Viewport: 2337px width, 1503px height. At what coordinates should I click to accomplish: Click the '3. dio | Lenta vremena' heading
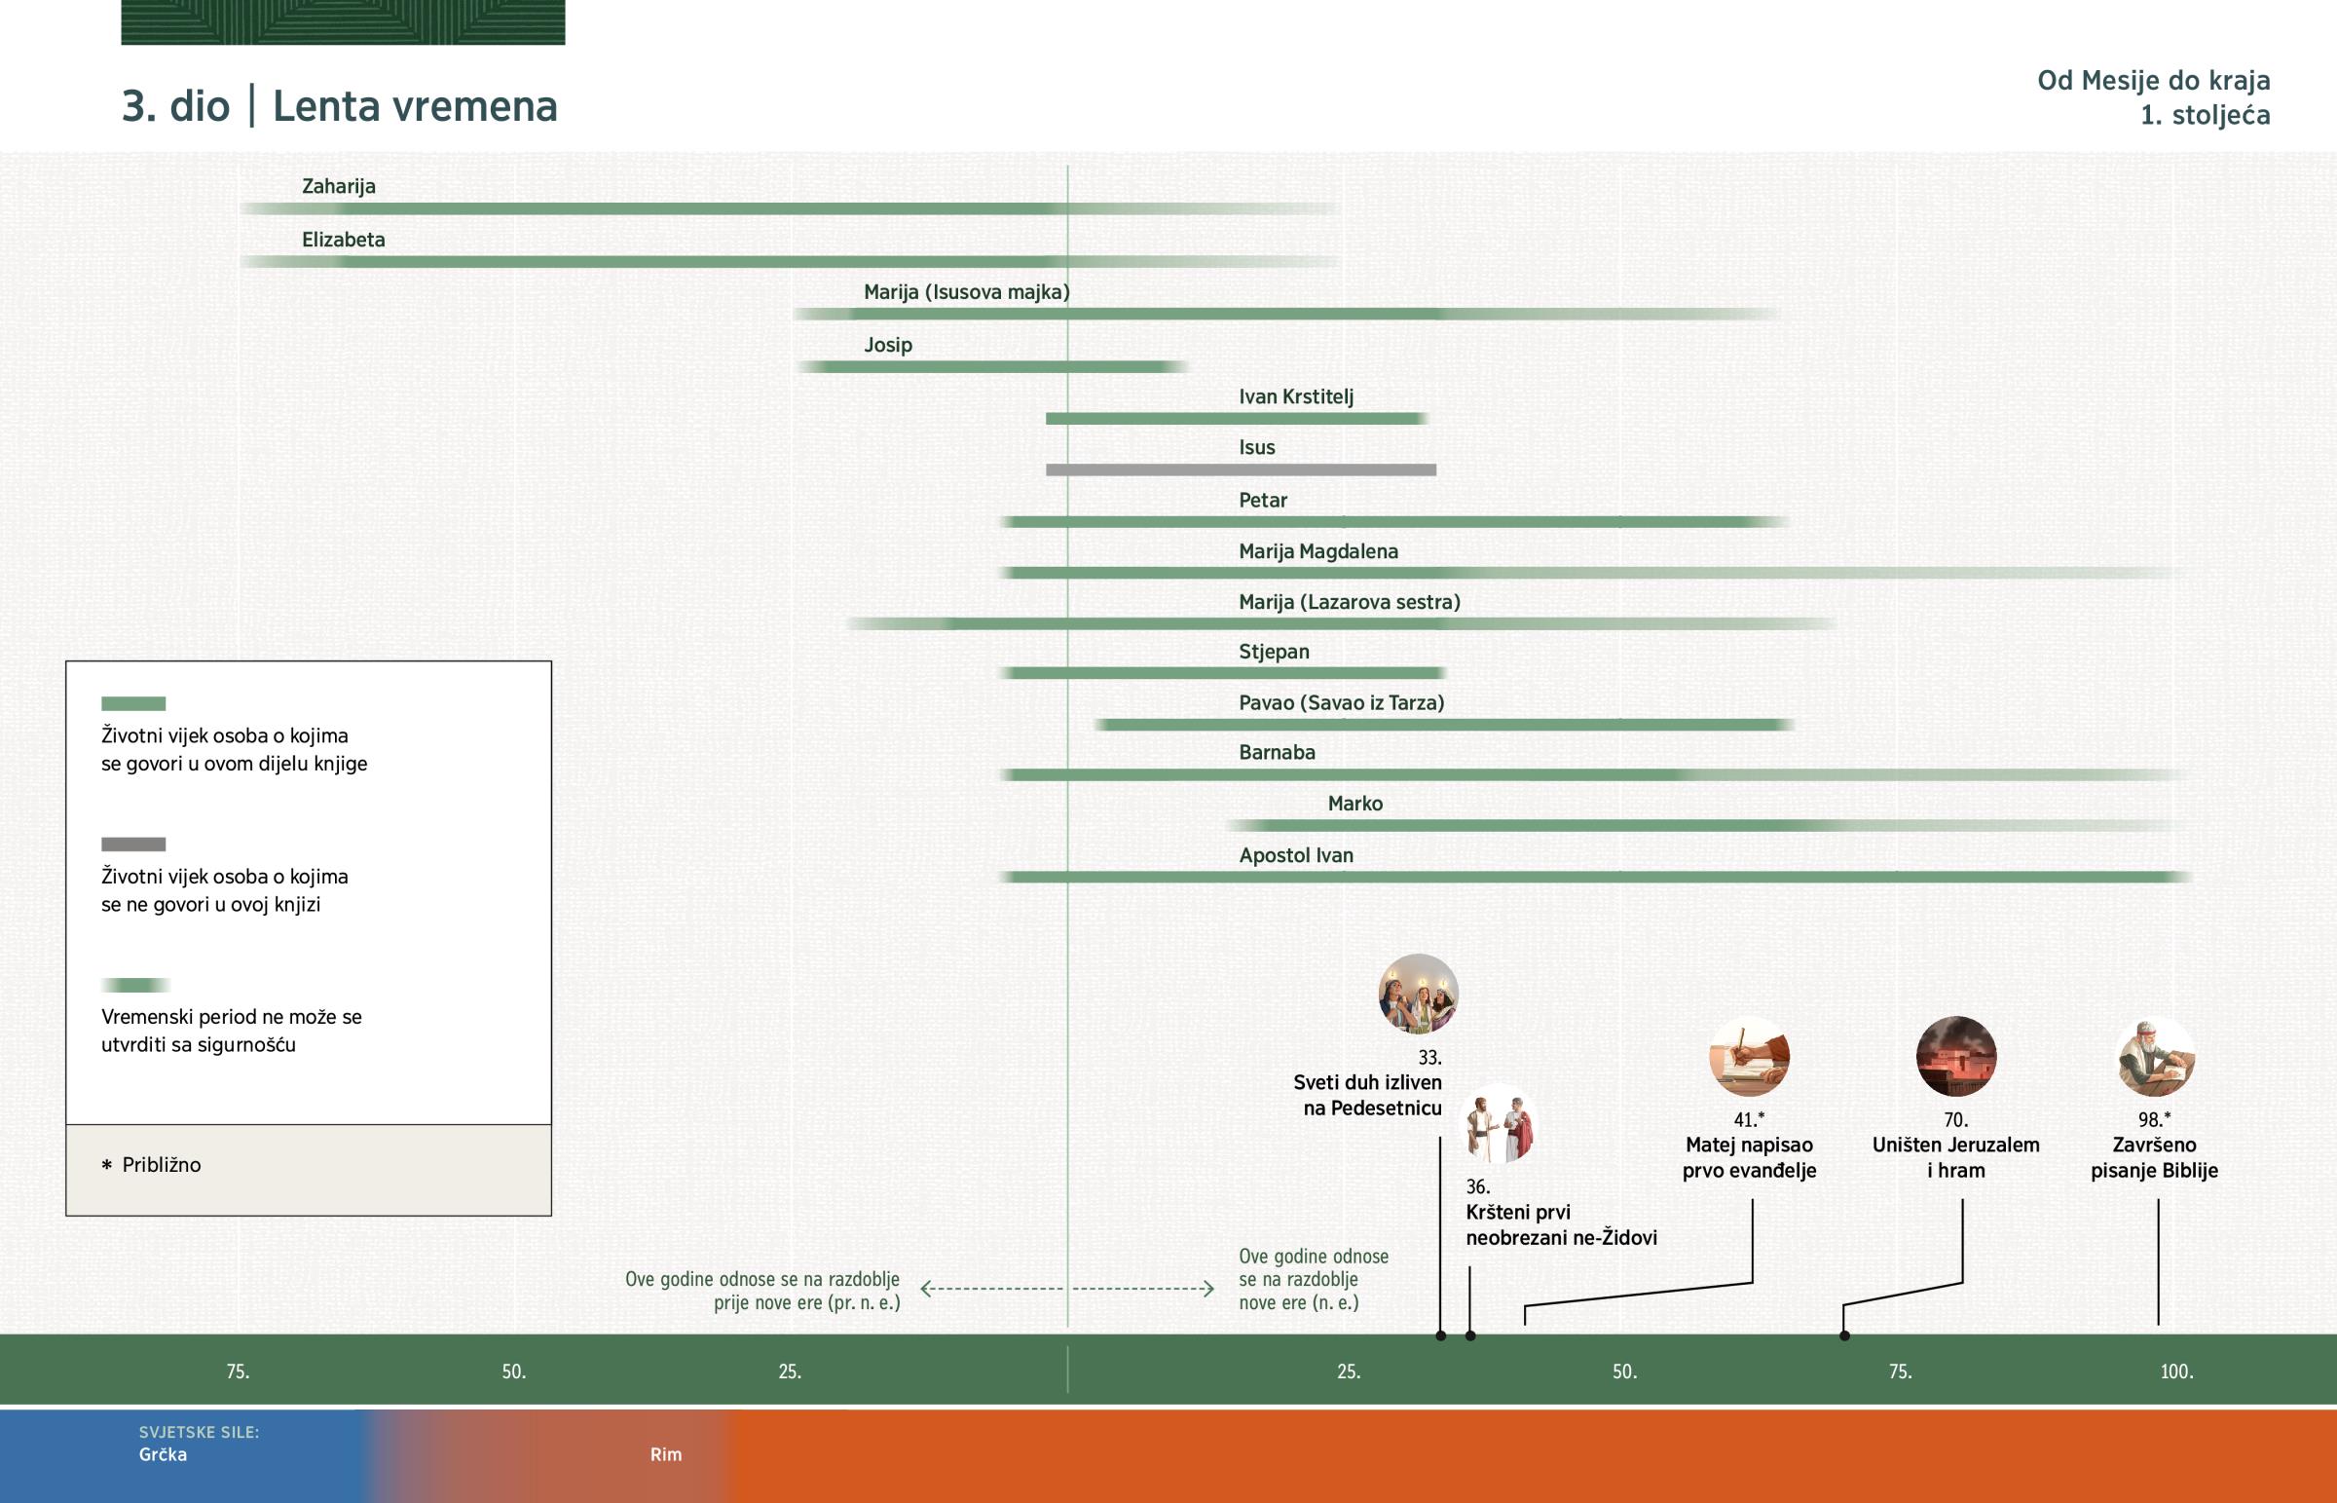pos(340,106)
